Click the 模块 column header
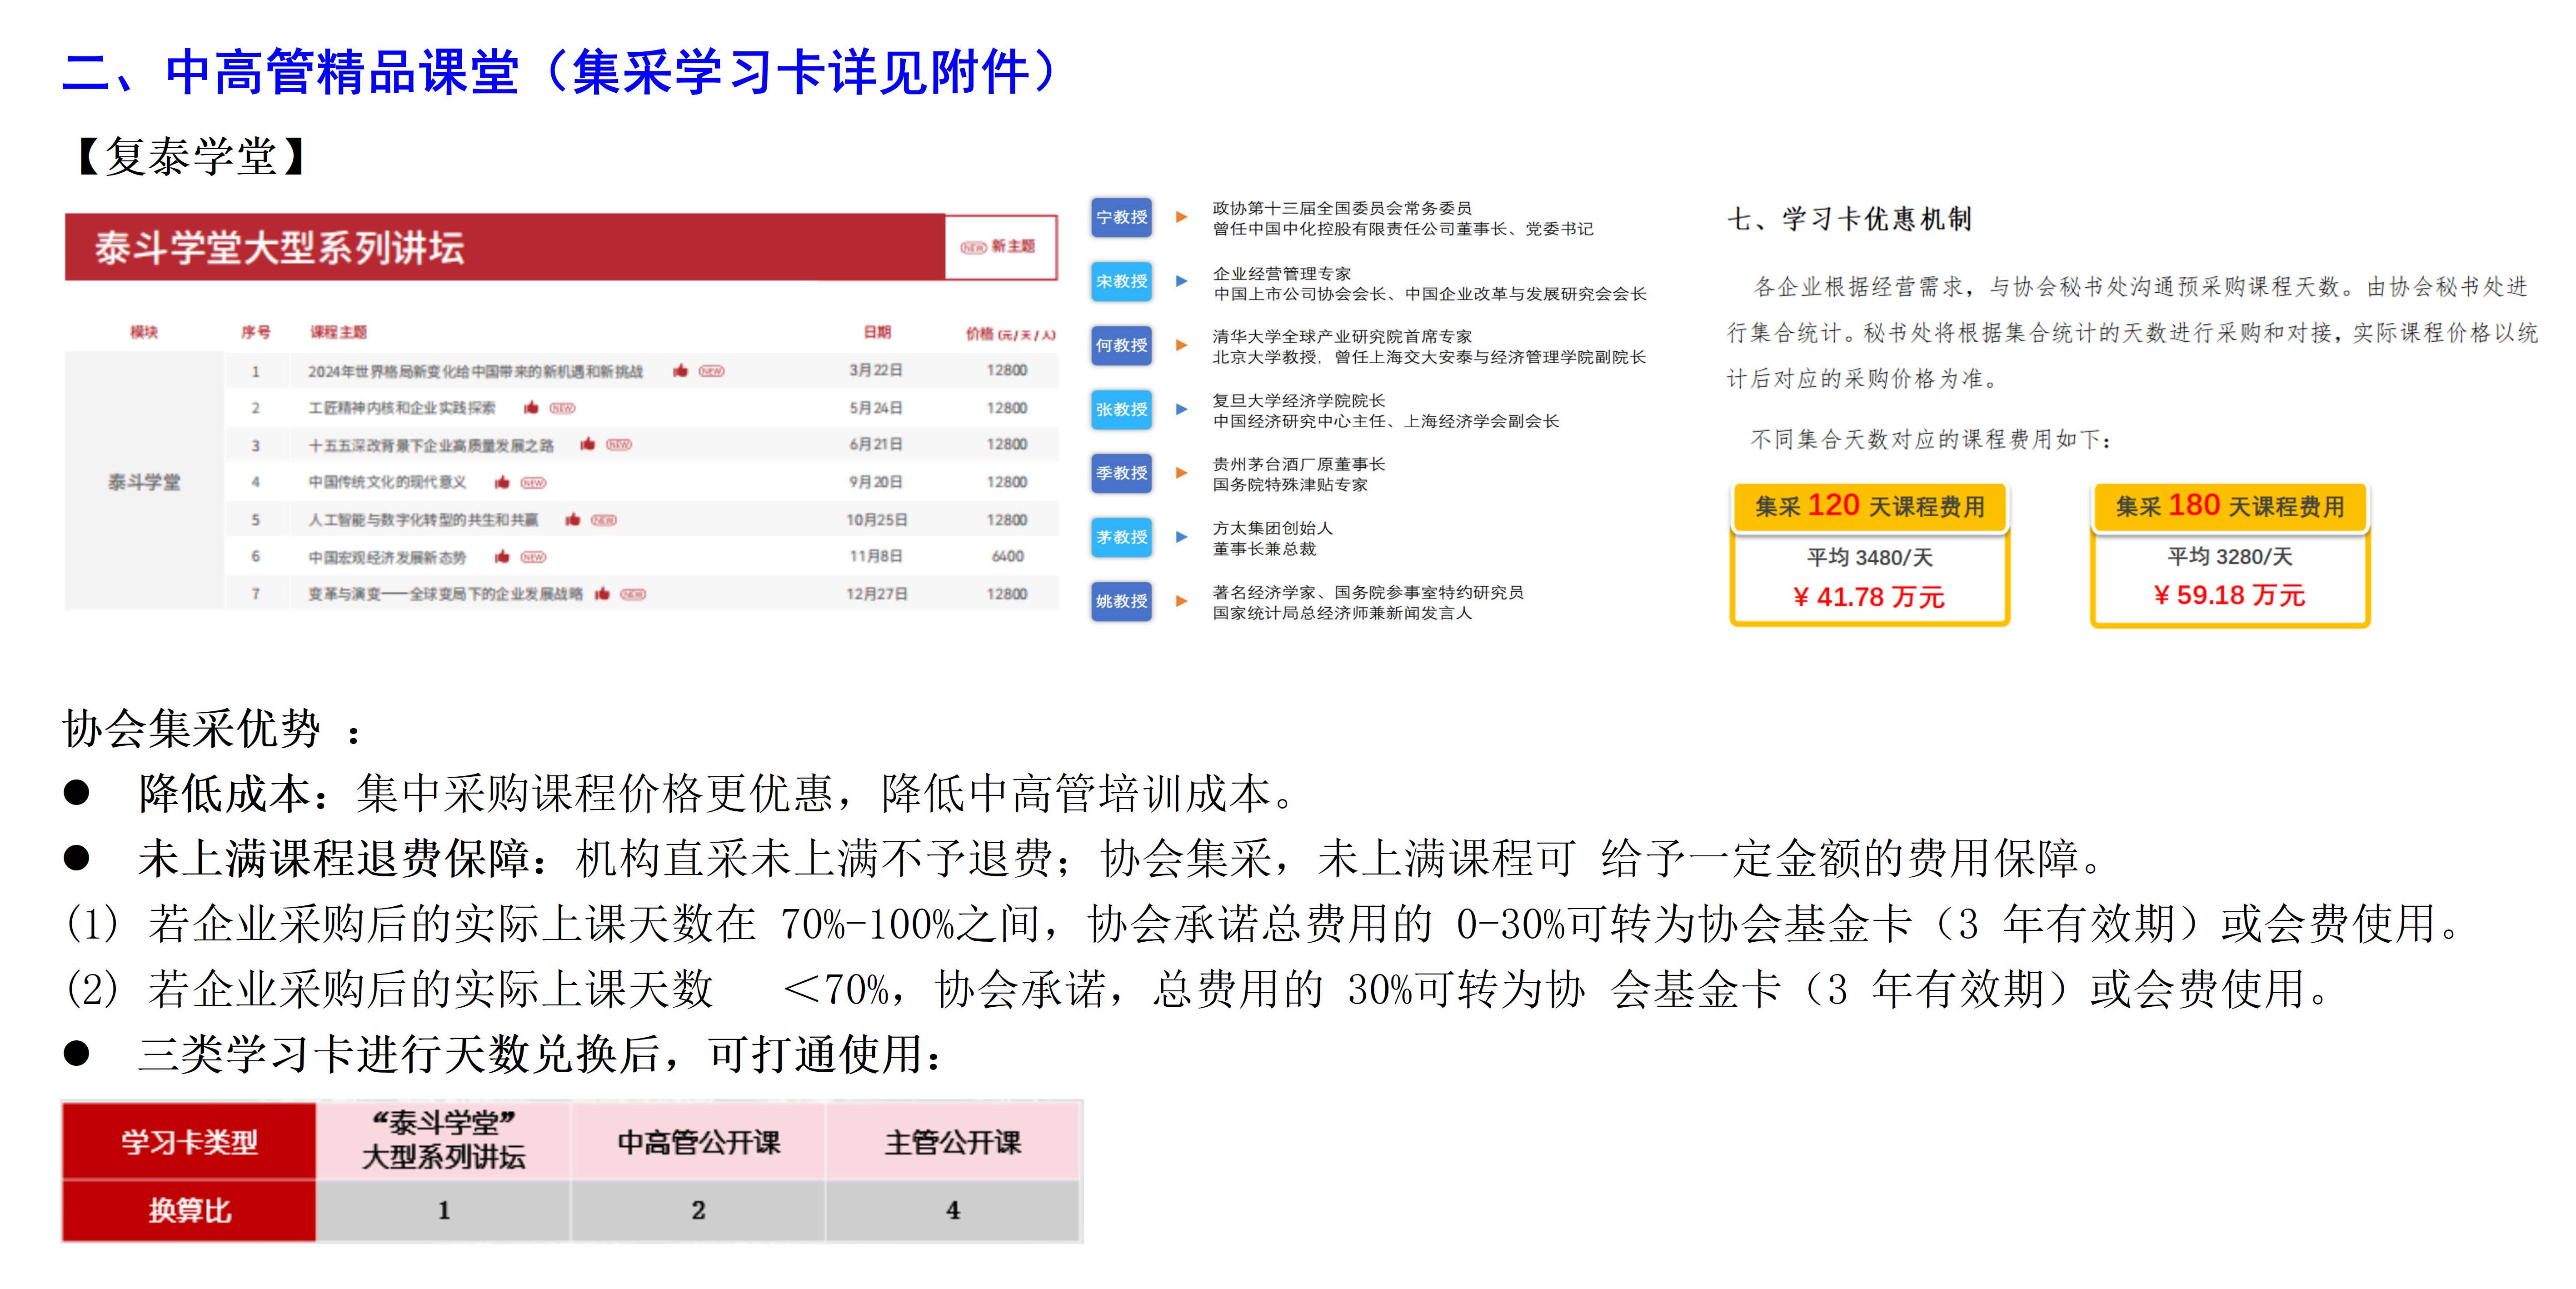 coord(144,332)
